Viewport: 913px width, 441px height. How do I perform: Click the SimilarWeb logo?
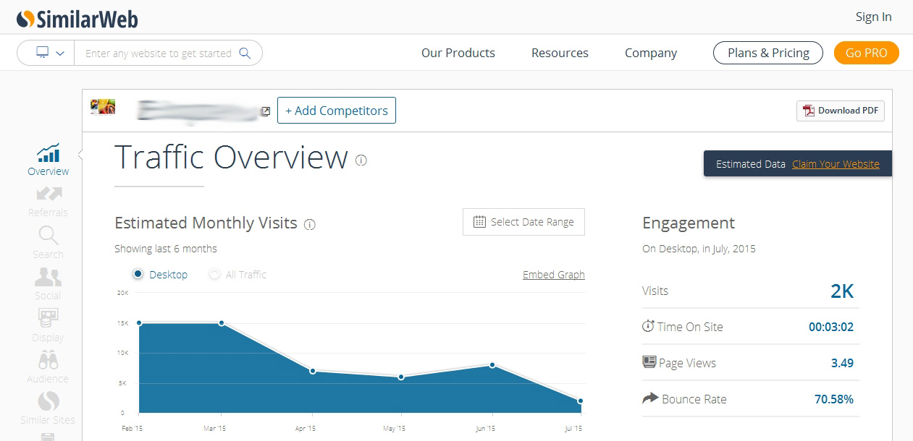click(77, 18)
